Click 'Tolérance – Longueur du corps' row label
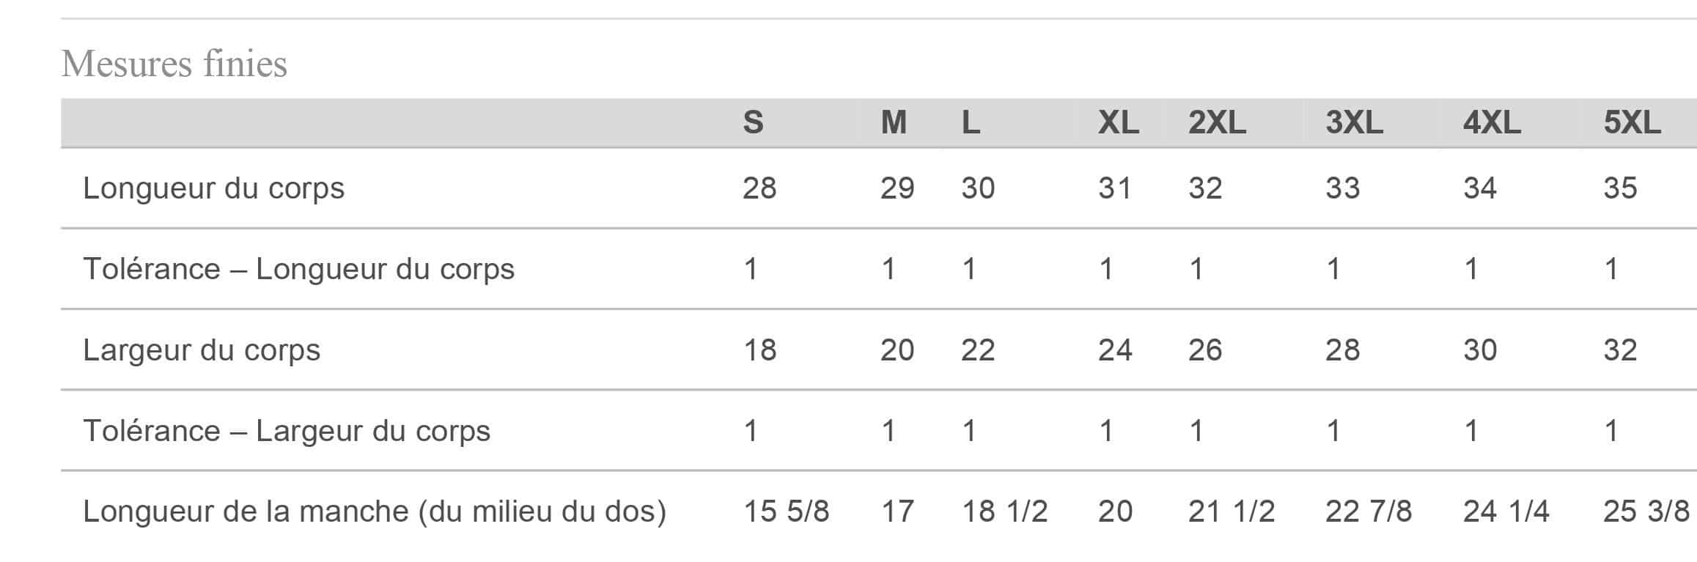Image resolution: width=1697 pixels, height=562 pixels. pos(298,269)
